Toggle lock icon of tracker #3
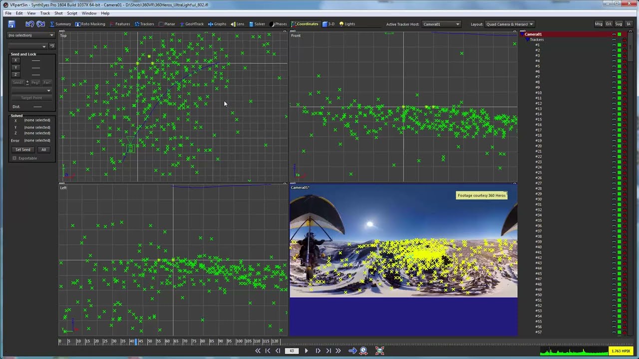Image resolution: width=639 pixels, height=359 pixels. click(625, 56)
